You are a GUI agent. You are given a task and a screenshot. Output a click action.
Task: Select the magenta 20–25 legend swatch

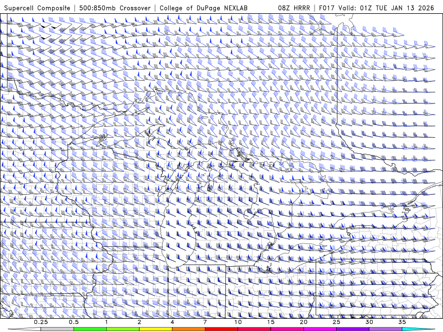[320, 329]
